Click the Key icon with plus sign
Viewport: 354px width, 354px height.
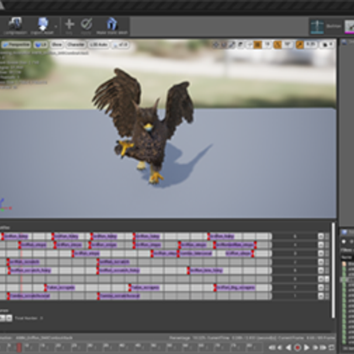pos(70,25)
